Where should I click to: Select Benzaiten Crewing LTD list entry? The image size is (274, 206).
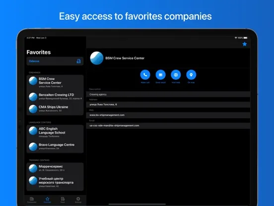55,97
